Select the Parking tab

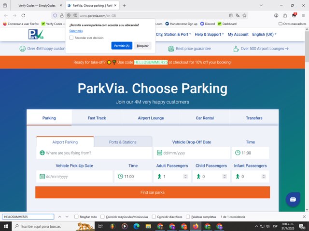tap(49, 118)
